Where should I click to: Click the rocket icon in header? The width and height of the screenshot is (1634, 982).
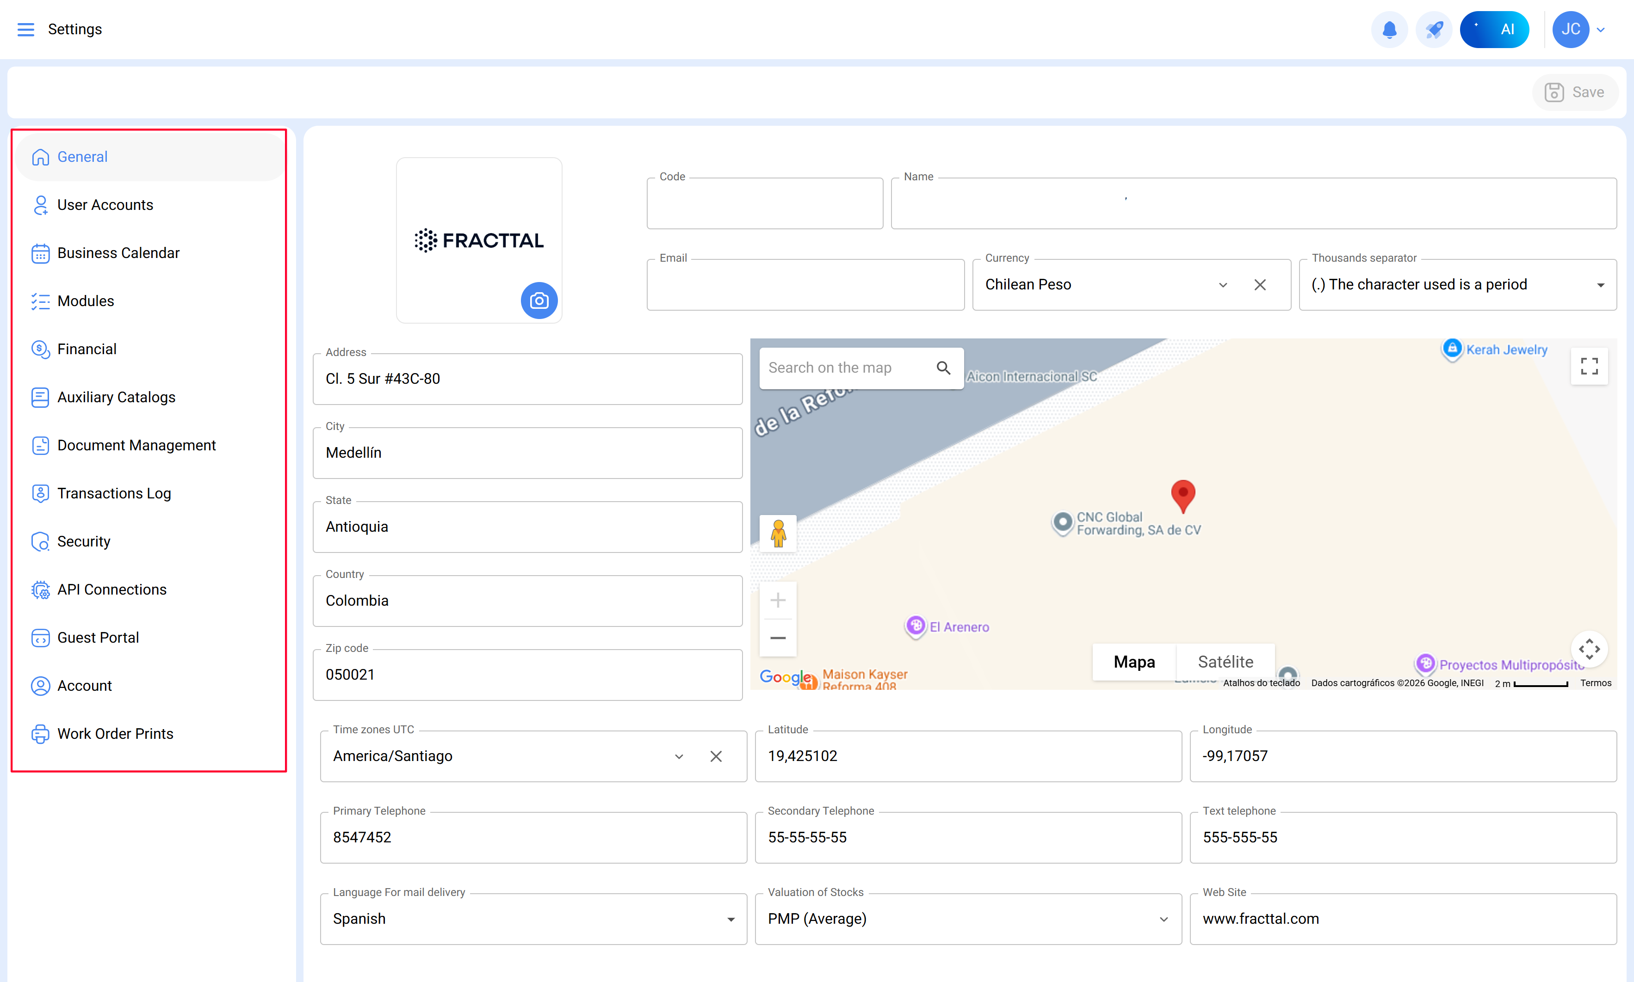pos(1433,29)
